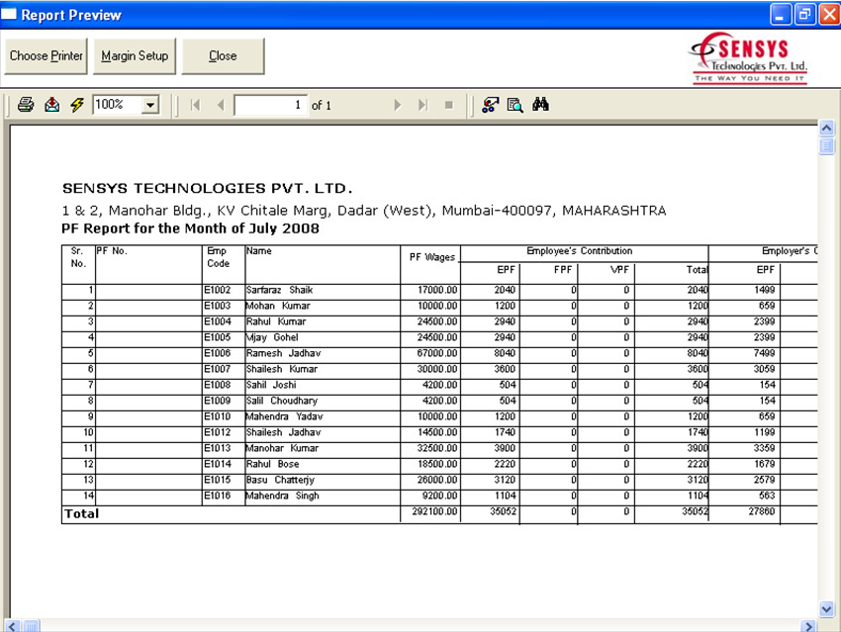
Task: Click the binoculars find icon
Action: (540, 104)
